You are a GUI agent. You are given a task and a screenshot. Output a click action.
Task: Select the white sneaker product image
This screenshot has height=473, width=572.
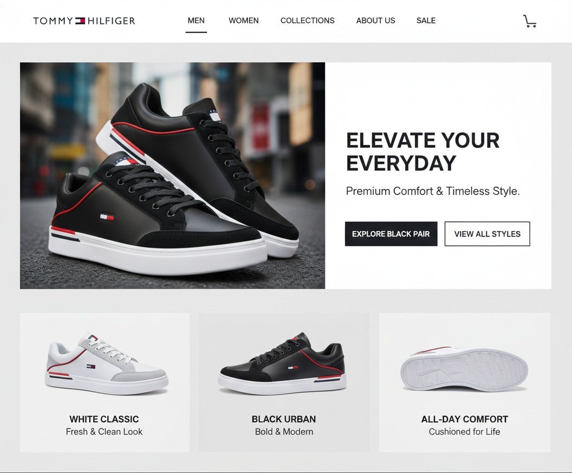107,364
